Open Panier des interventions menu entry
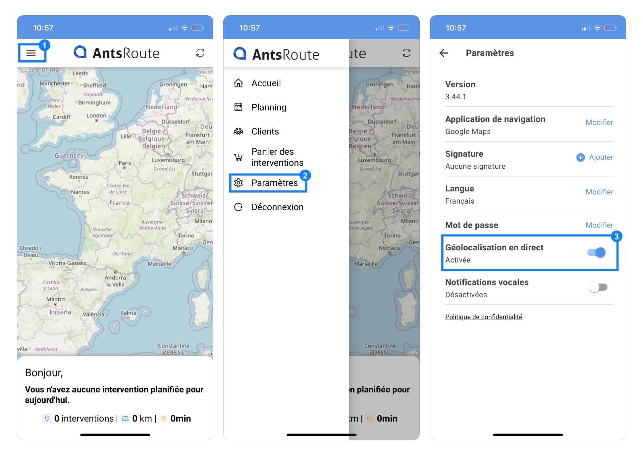The height and width of the screenshot is (455, 643). (x=277, y=157)
